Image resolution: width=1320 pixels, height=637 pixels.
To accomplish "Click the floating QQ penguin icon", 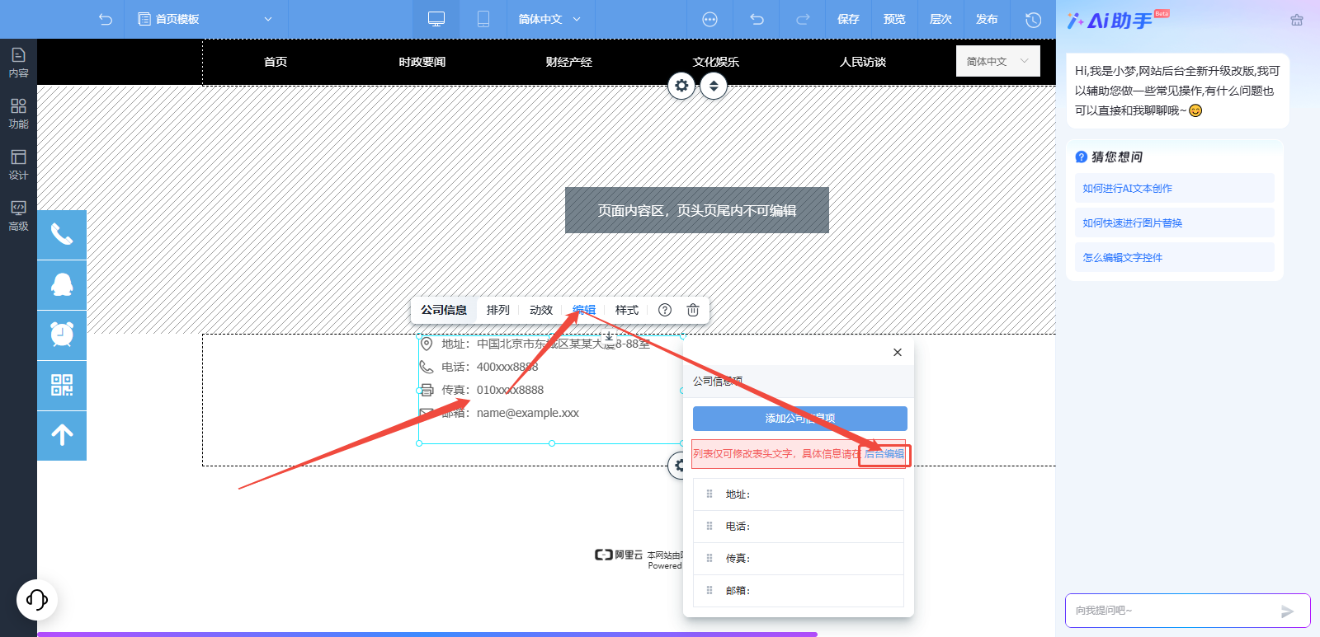I will tap(62, 285).
